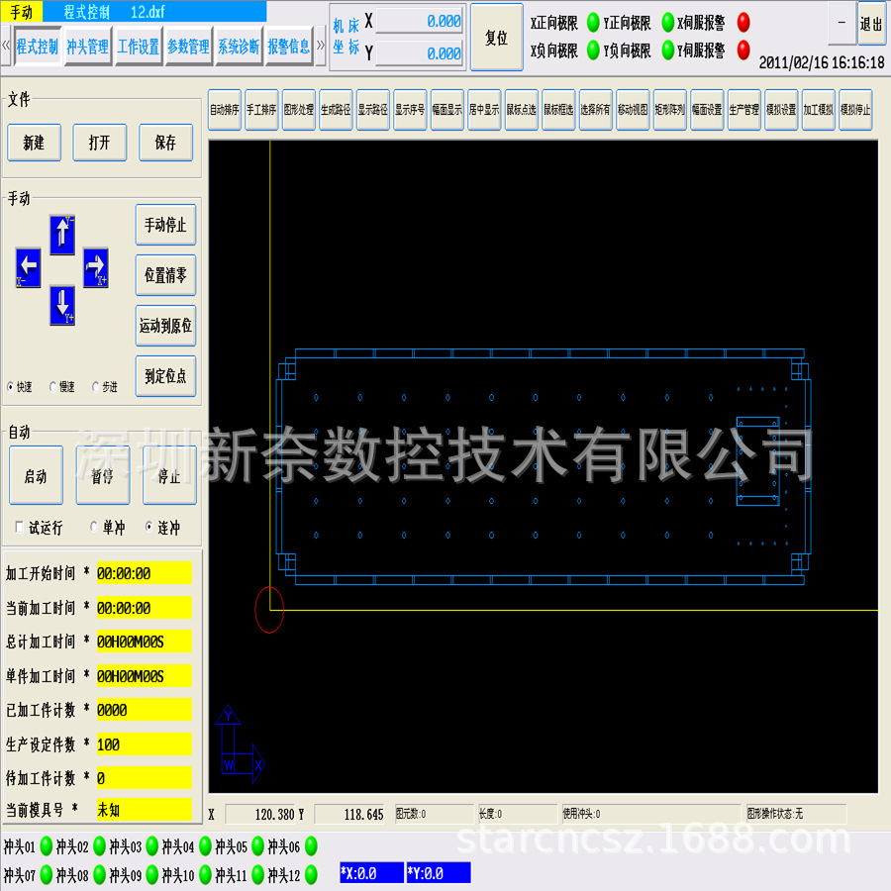The image size is (891, 891).
Task: Click the 启动 start button
Action: pyautogui.click(x=36, y=475)
